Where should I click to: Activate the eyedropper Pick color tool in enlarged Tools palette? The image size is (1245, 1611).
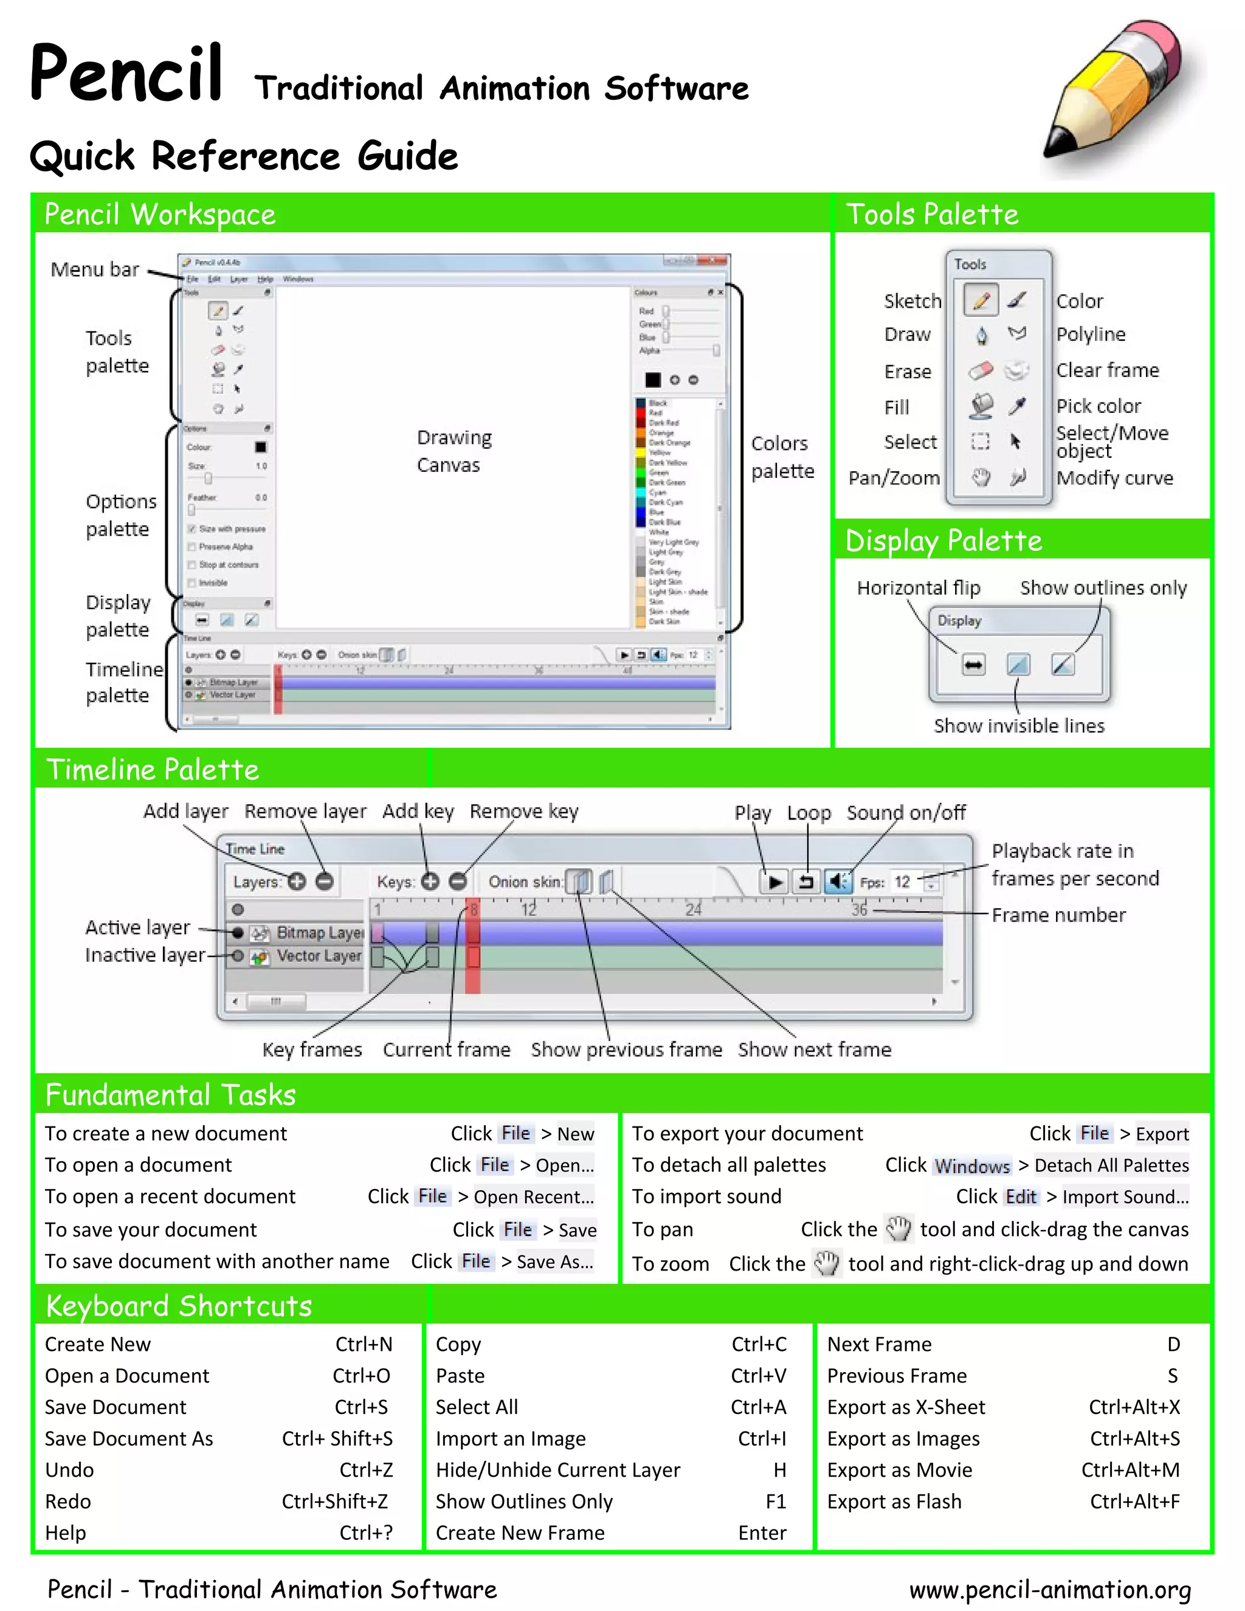tap(1017, 405)
